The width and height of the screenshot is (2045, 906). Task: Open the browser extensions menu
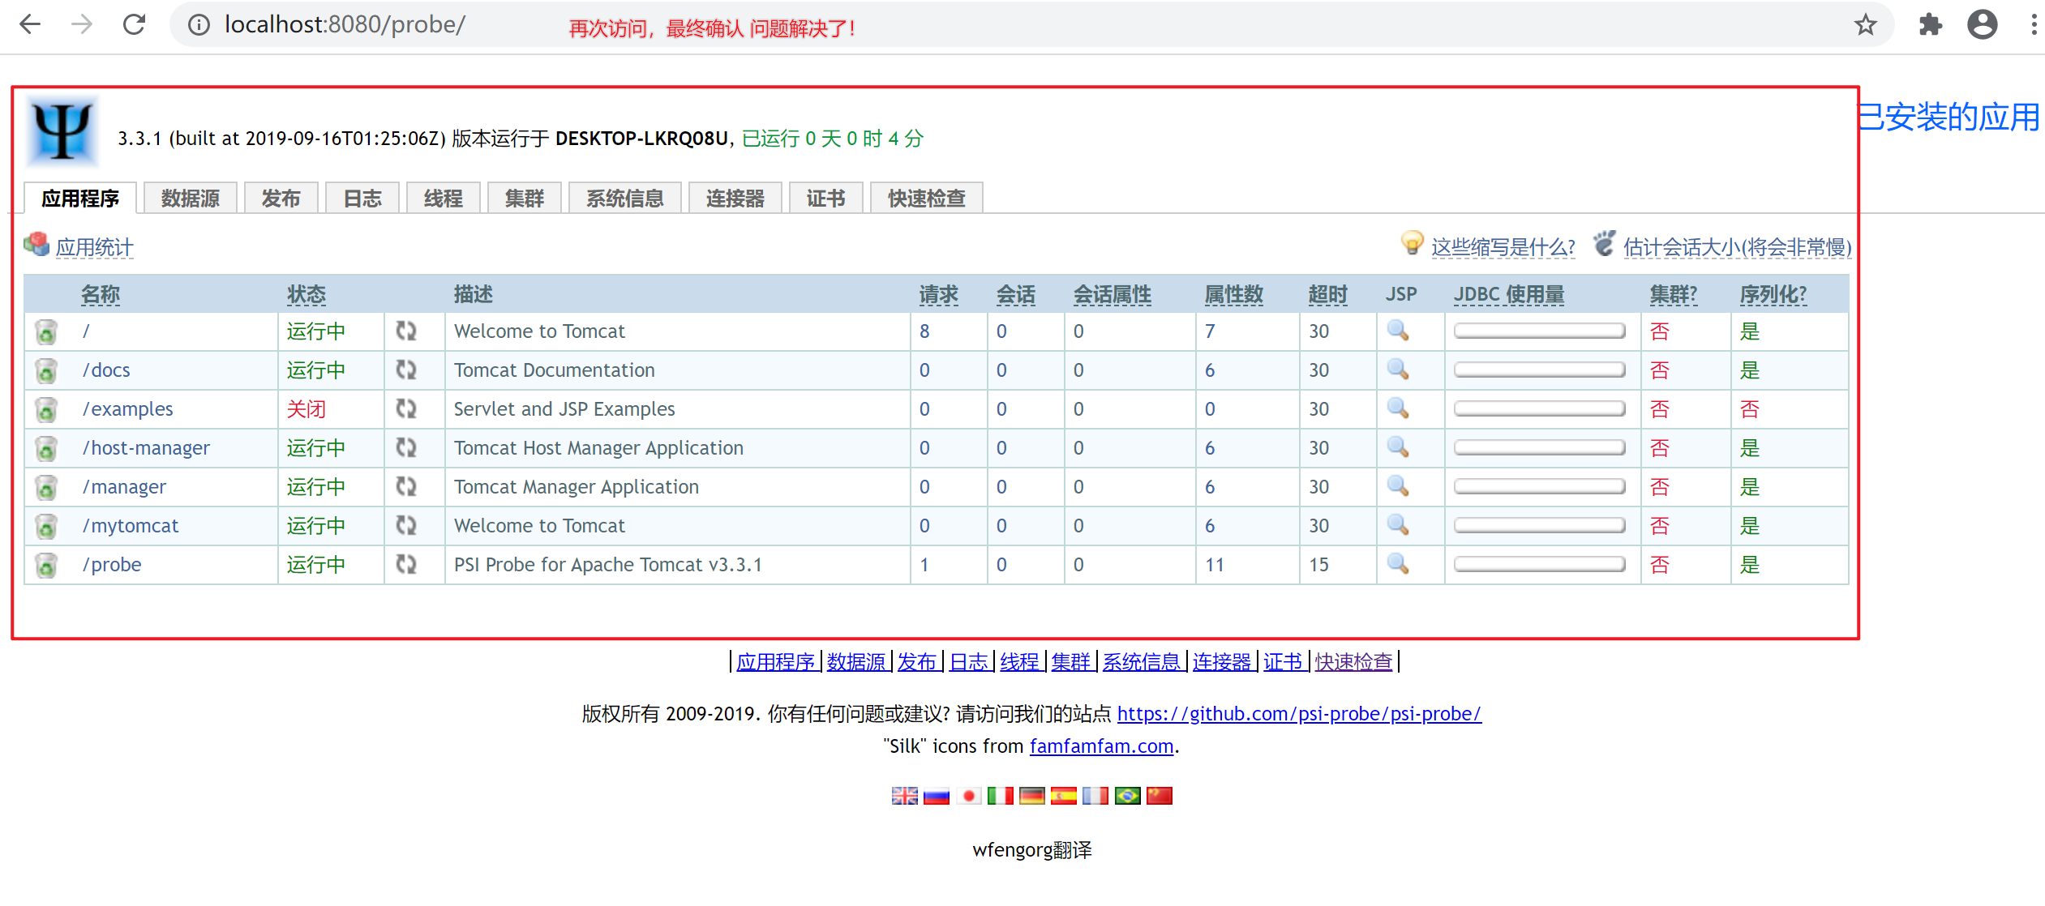(x=1931, y=24)
